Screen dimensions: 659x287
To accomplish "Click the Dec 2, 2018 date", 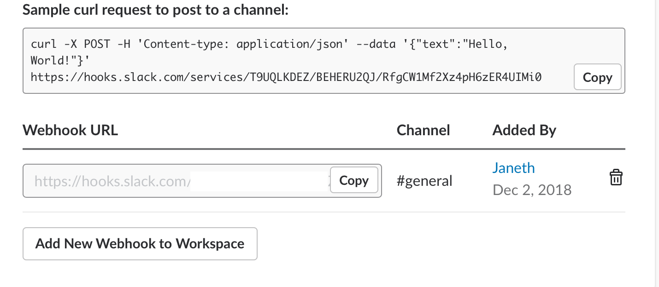I will [x=532, y=189].
